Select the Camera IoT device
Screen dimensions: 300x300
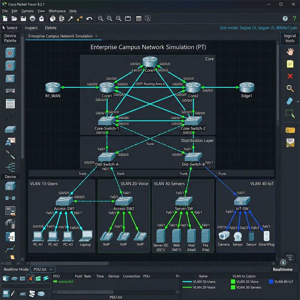(224, 236)
